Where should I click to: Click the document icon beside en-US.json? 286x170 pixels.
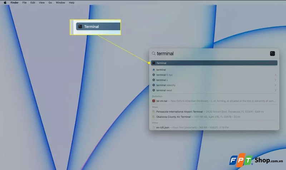click(x=154, y=127)
